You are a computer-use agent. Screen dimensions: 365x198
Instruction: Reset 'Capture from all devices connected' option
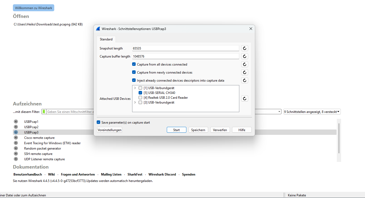(x=244, y=64)
